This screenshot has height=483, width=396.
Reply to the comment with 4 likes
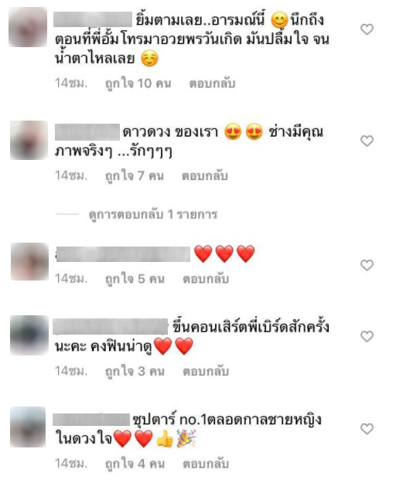(x=206, y=464)
